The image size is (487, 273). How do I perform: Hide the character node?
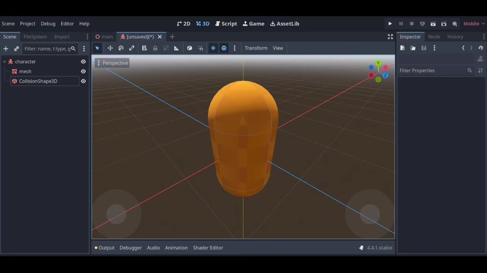pyautogui.click(x=83, y=61)
